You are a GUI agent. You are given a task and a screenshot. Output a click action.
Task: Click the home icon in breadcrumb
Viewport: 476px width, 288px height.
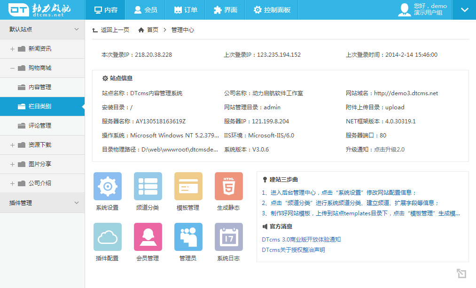[141, 30]
